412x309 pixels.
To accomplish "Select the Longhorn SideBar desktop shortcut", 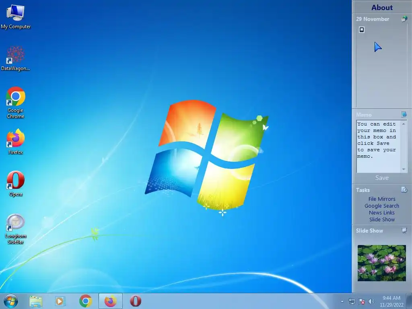I will [x=16, y=229].
